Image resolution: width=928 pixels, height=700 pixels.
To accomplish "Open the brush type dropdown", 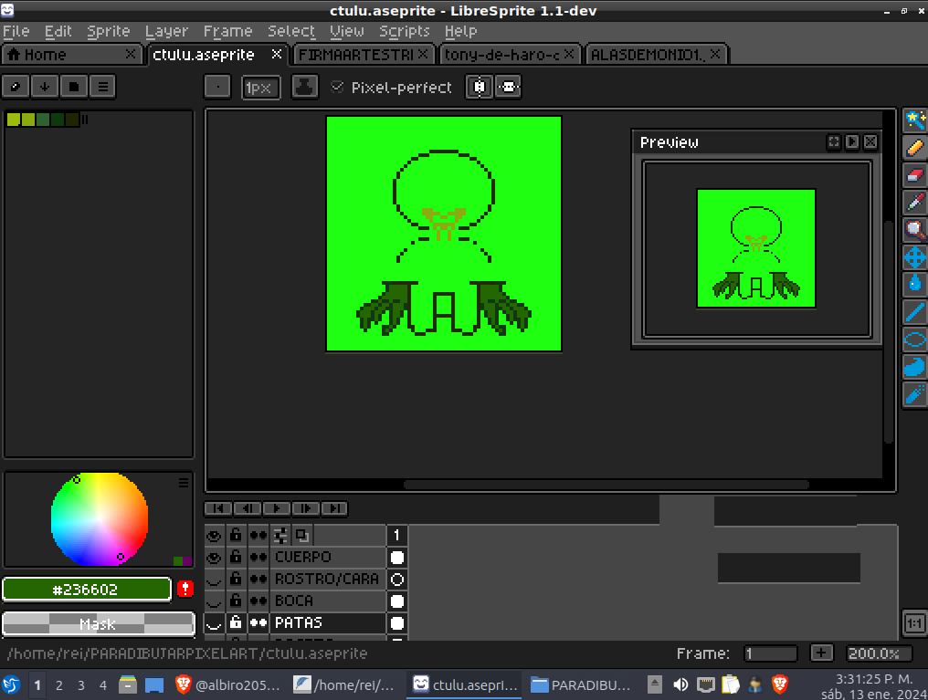I will (x=217, y=87).
